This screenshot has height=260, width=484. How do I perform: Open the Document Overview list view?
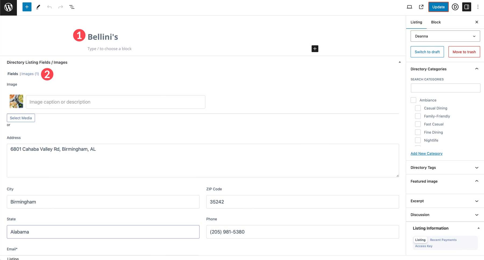pos(72,7)
